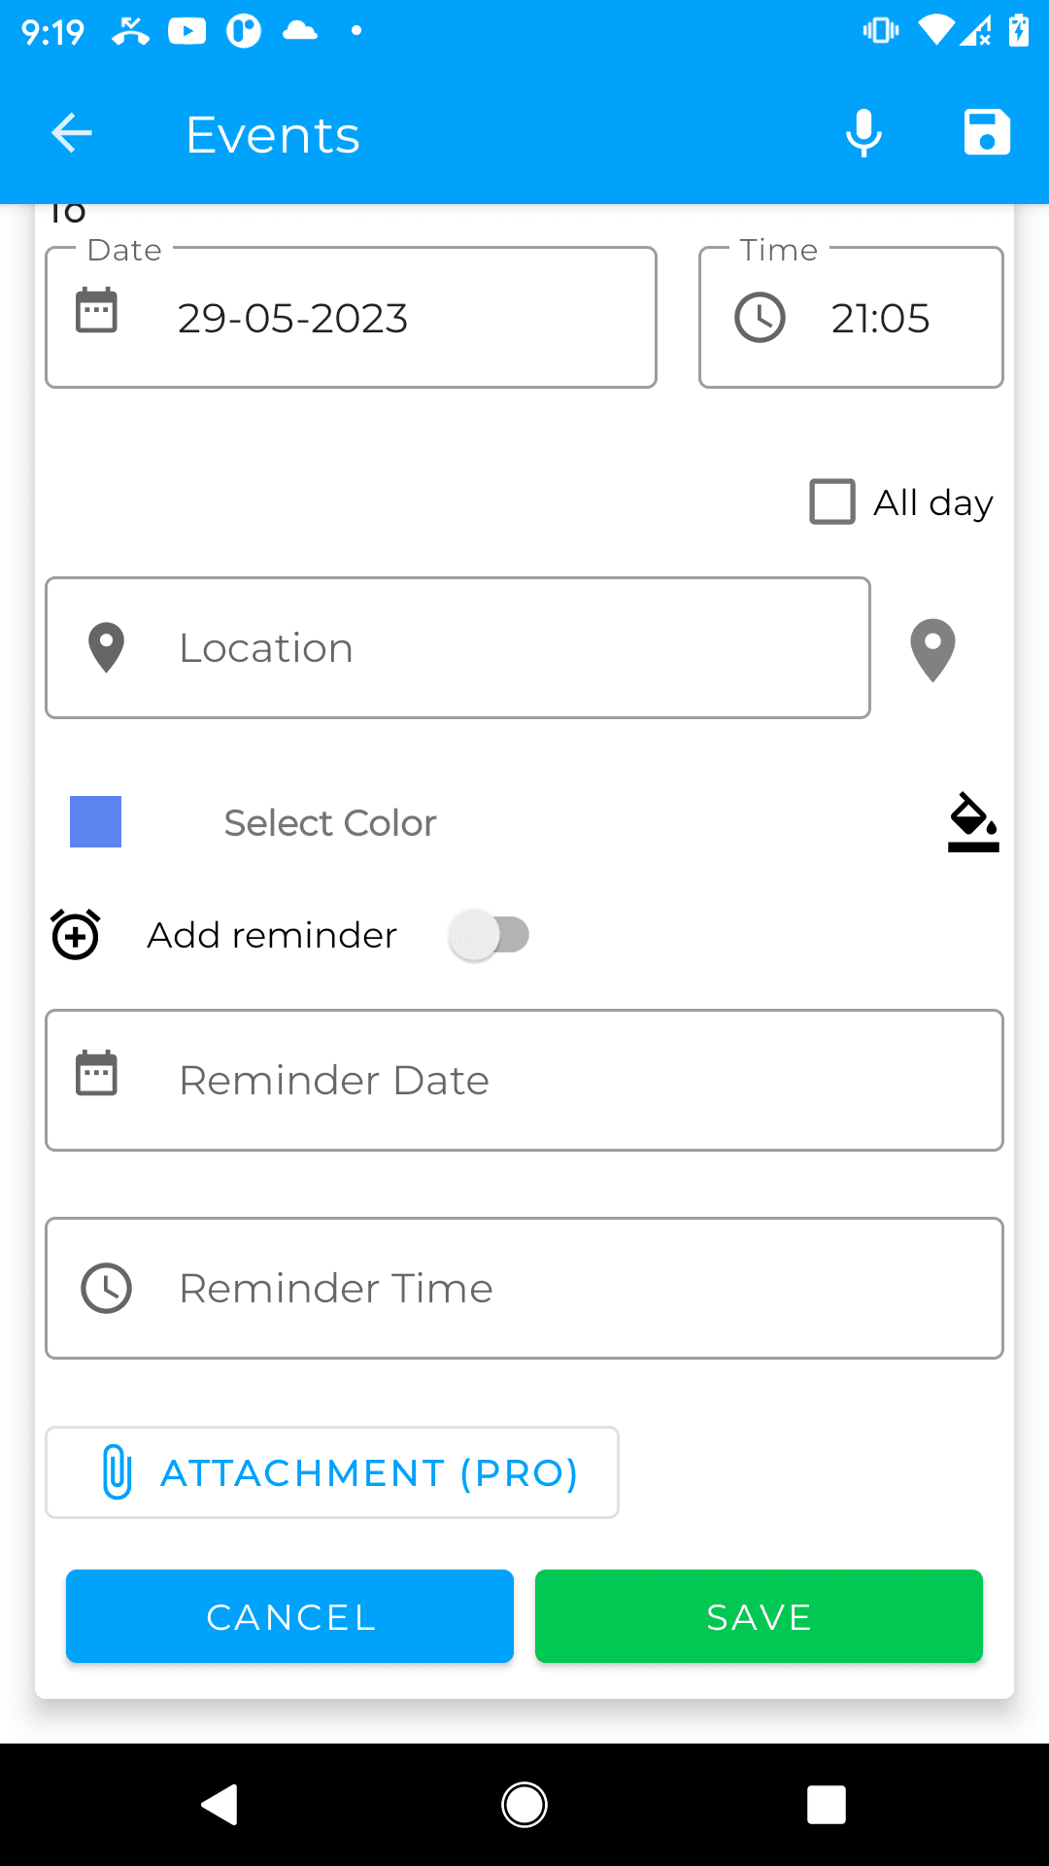Image resolution: width=1049 pixels, height=1866 pixels.
Task: Tap the calendar icon in To Date field
Action: (96, 311)
